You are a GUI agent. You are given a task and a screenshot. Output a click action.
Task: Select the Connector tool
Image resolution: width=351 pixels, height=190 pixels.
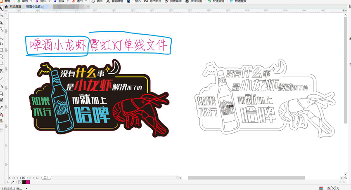pos(1,85)
